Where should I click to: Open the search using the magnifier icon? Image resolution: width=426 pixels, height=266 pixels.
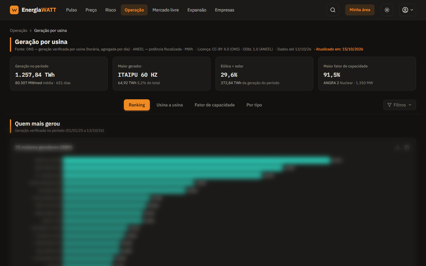333,10
